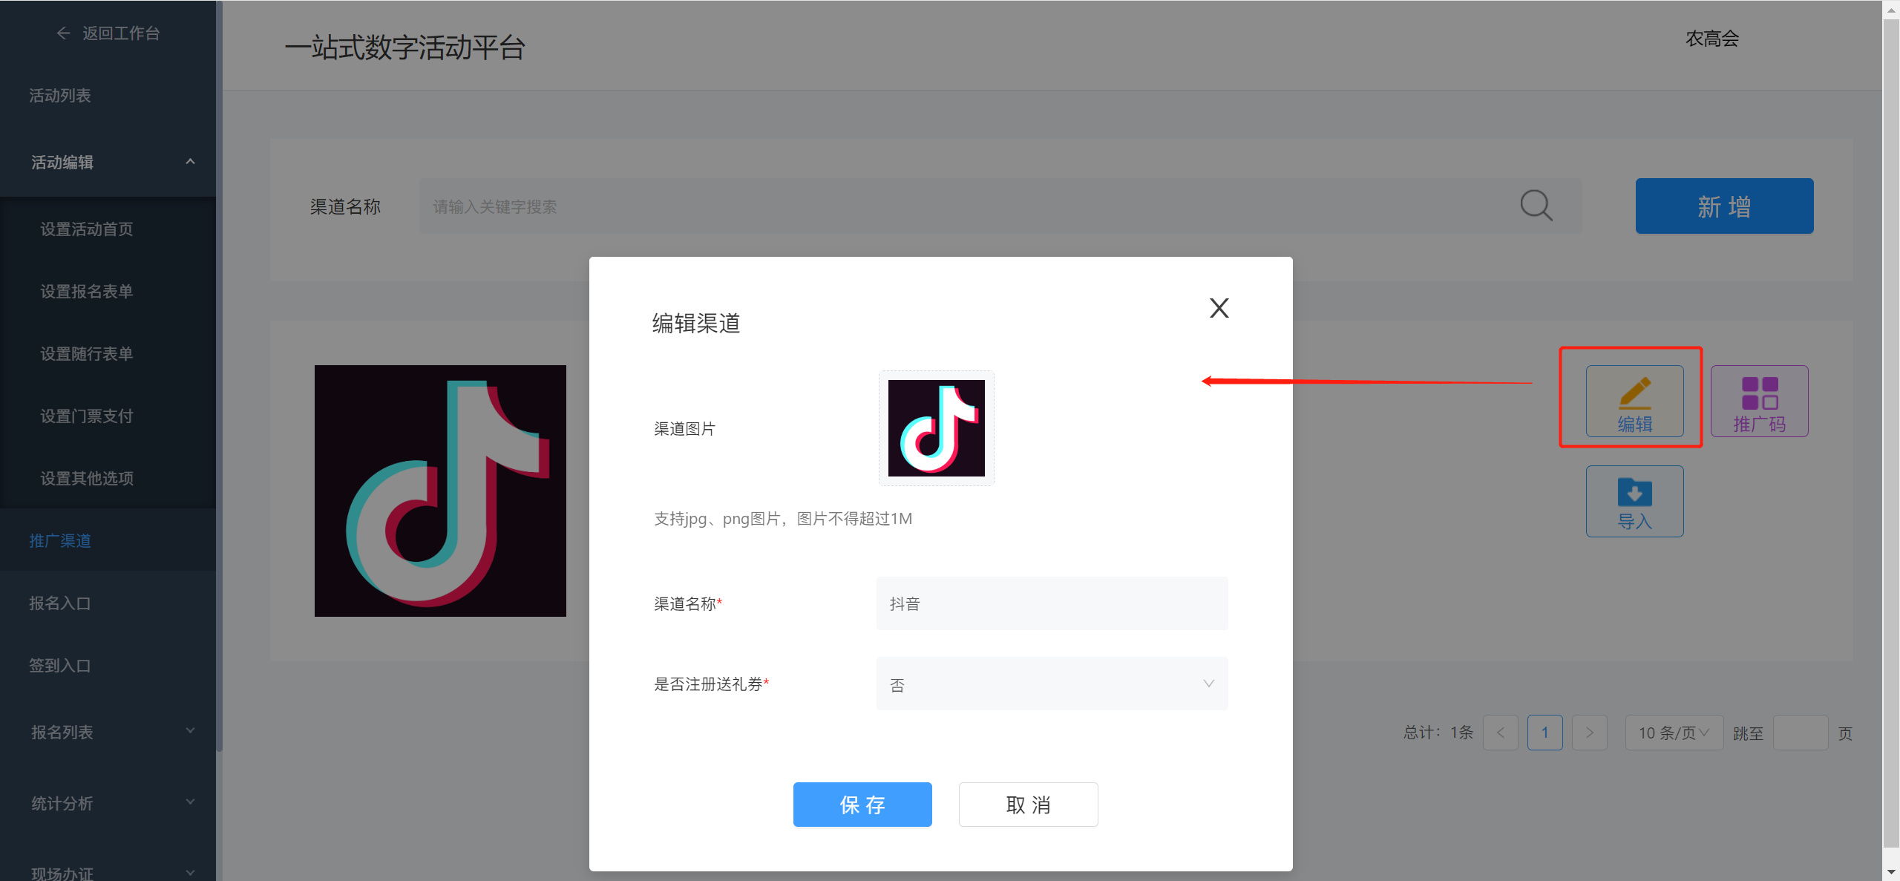Click the search magnifier icon
Image resolution: width=1900 pixels, height=881 pixels.
[x=1536, y=206]
